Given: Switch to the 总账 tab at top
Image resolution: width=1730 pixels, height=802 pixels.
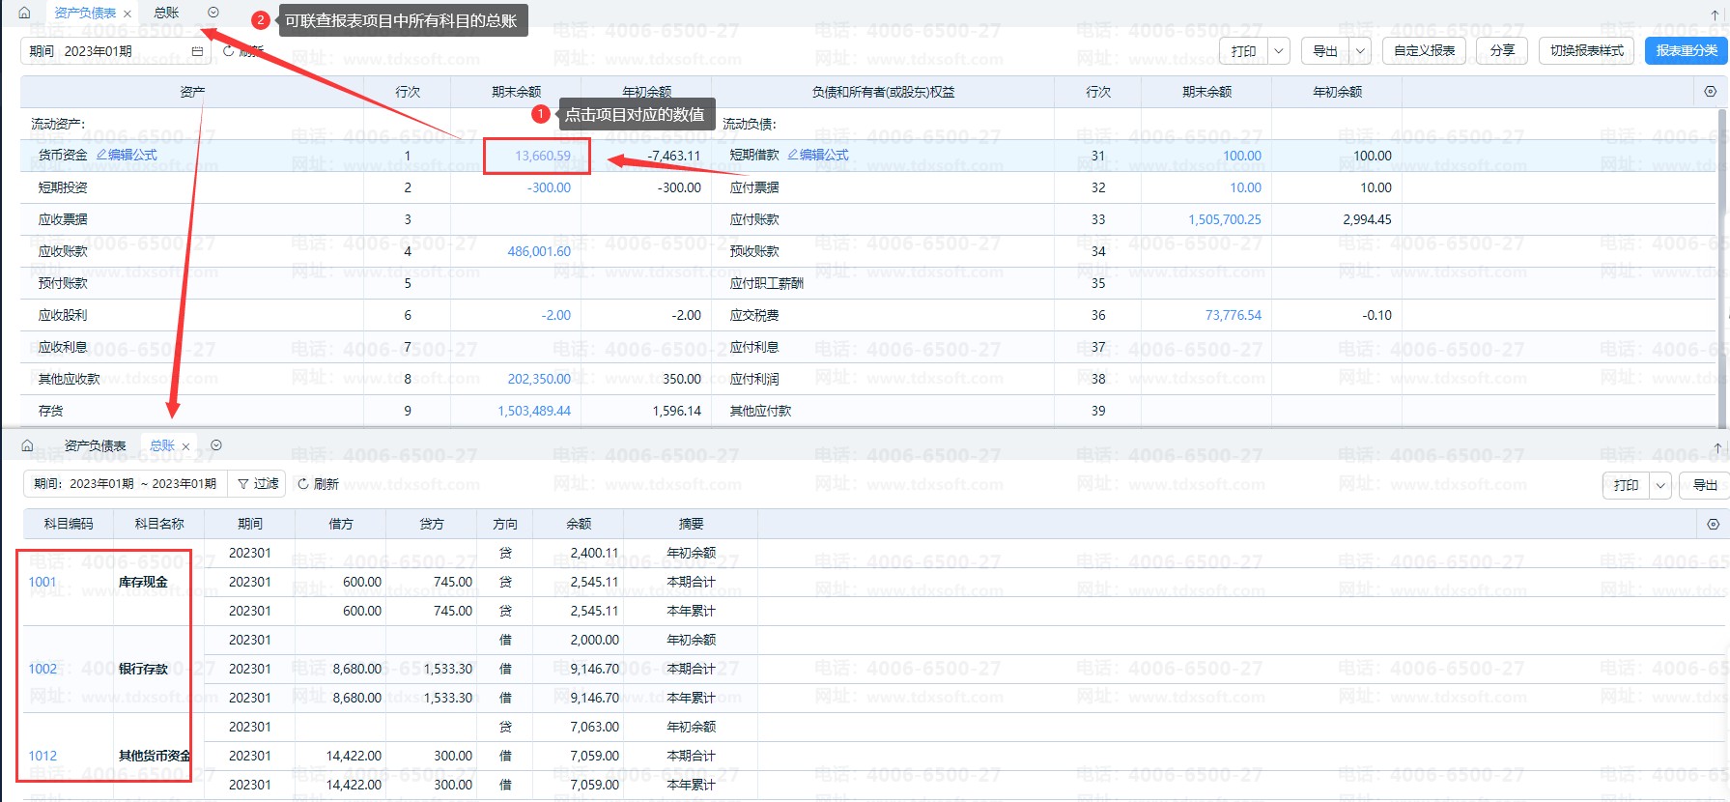Looking at the screenshot, I should [x=166, y=13].
